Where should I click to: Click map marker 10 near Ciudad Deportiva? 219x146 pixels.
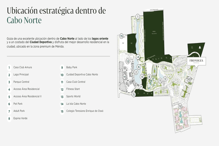click(x=189, y=79)
